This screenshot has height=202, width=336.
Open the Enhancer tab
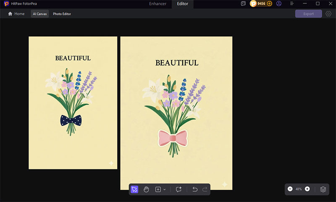point(158,4)
